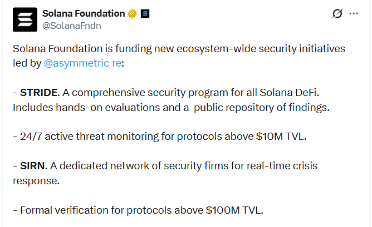Open the @asymmetric_re mention link

[x=82, y=64]
